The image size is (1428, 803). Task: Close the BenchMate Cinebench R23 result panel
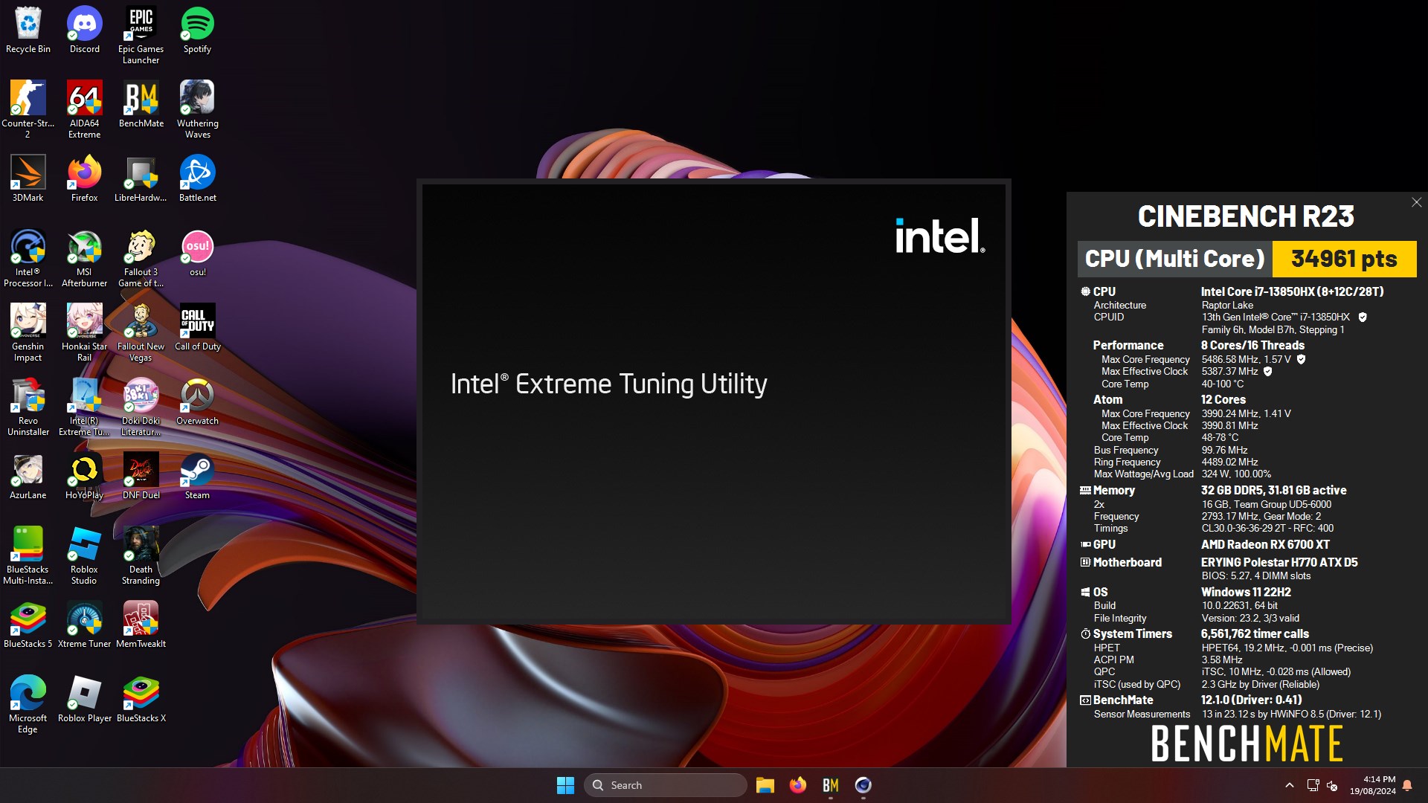(x=1416, y=202)
